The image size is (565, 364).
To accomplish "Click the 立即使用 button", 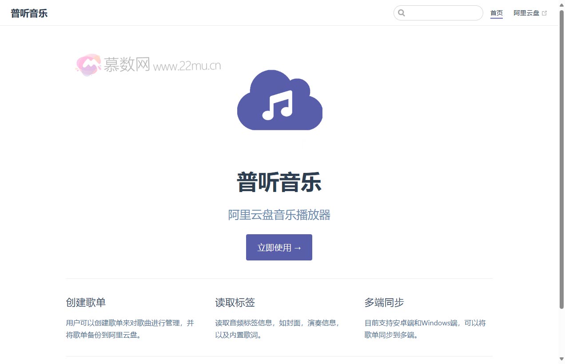I will [279, 247].
